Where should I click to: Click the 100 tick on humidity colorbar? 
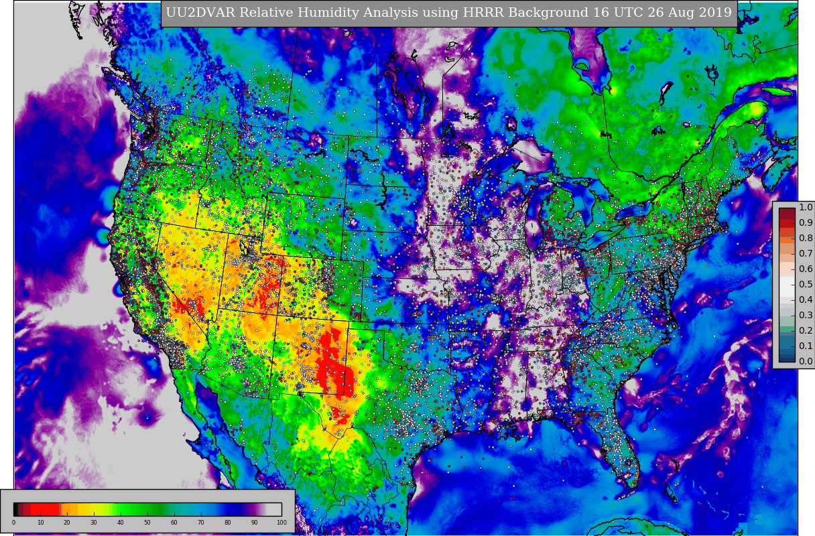[281, 523]
